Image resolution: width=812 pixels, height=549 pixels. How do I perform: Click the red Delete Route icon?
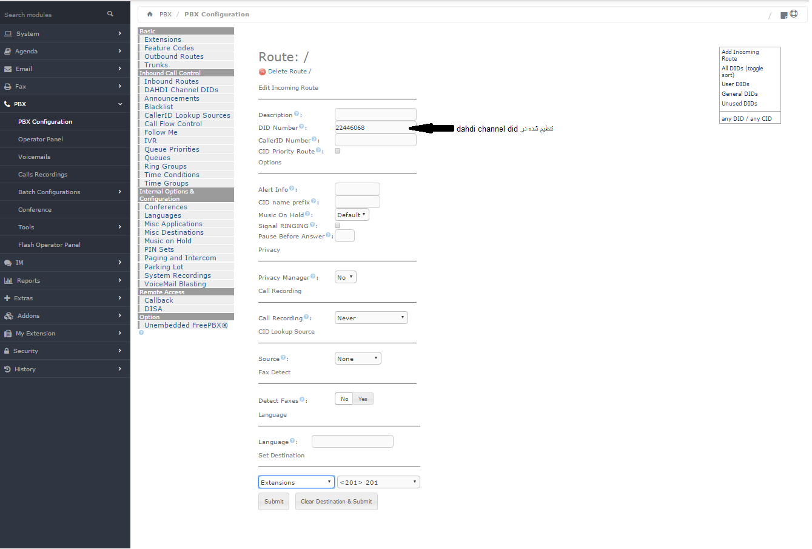coord(262,72)
